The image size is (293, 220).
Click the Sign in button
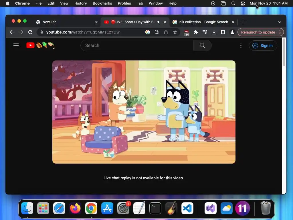pyautogui.click(x=263, y=46)
